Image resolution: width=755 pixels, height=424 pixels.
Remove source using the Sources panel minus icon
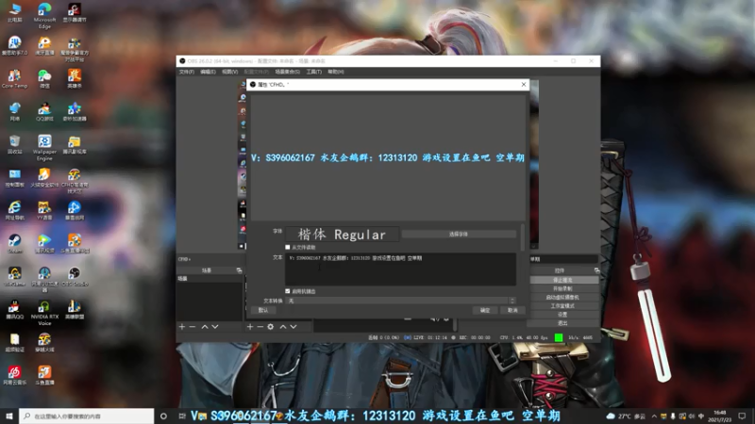click(x=260, y=327)
